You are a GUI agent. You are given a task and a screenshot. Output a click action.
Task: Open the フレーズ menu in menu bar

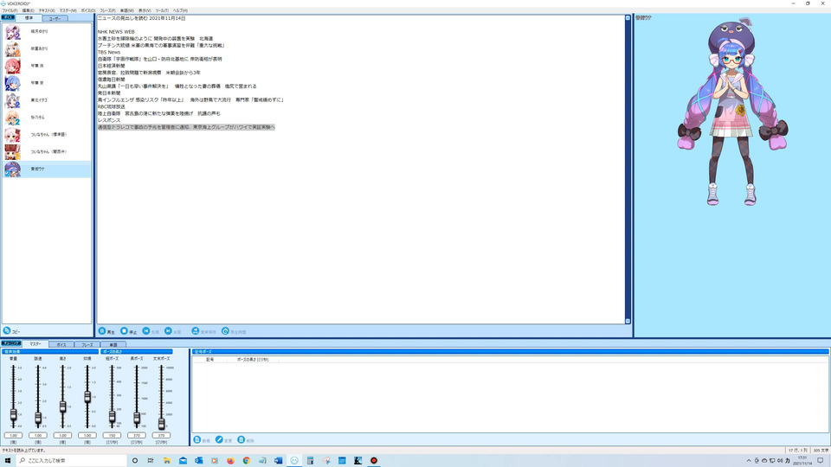click(107, 10)
